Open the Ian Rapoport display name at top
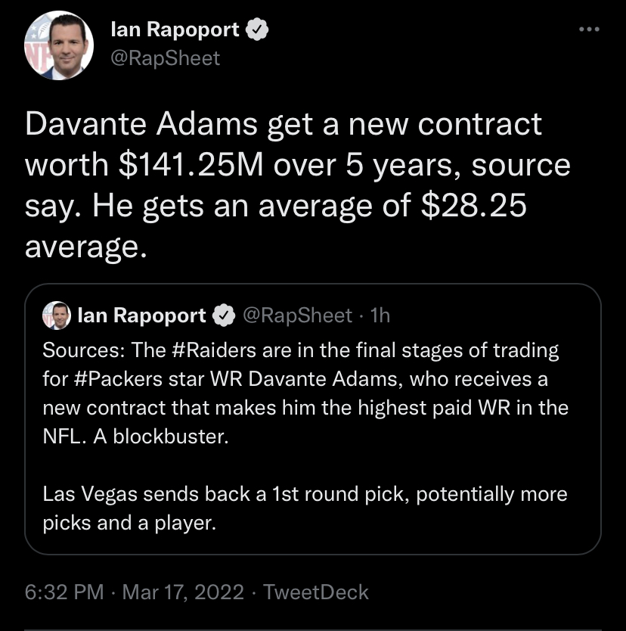Viewport: 626px width, 631px height. coord(175,30)
